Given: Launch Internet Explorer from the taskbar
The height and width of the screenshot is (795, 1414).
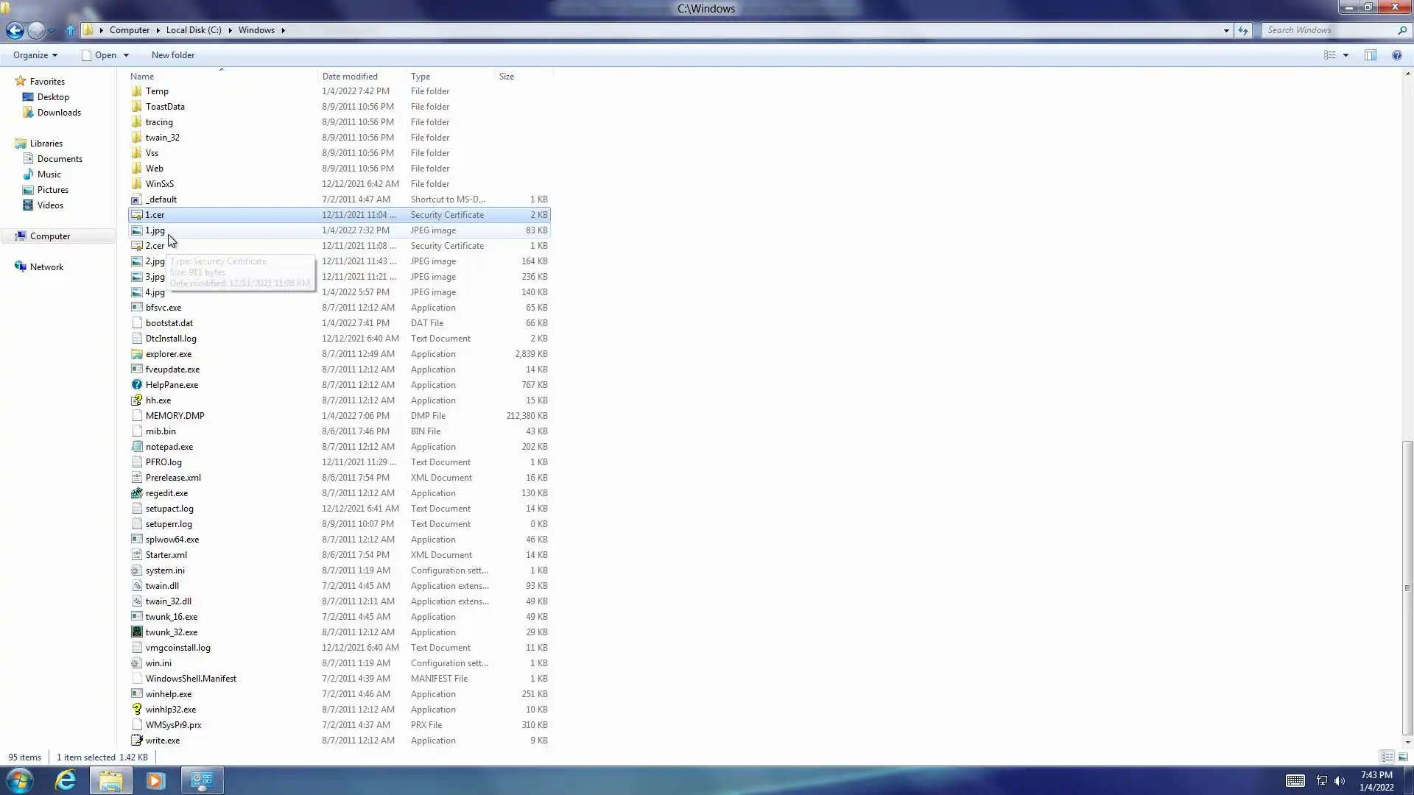Looking at the screenshot, I should point(66,780).
